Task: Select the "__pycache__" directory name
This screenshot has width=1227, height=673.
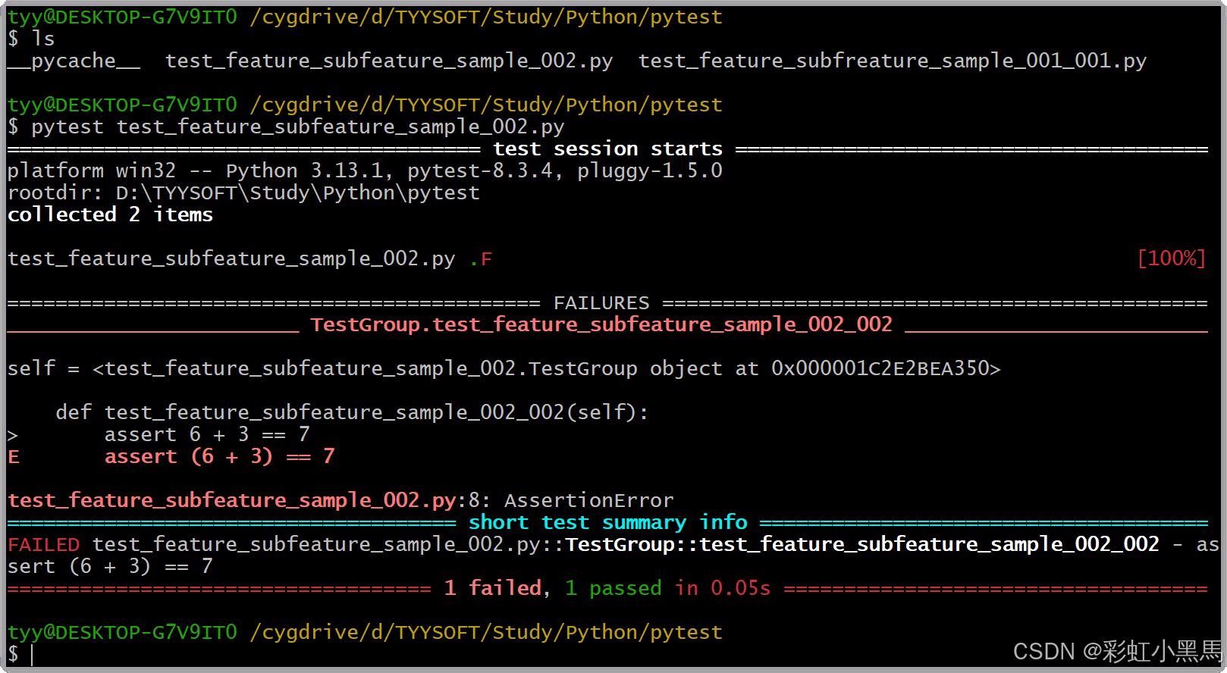Action: [74, 61]
